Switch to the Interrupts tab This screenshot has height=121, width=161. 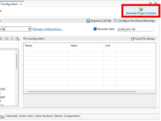click(12, 116)
